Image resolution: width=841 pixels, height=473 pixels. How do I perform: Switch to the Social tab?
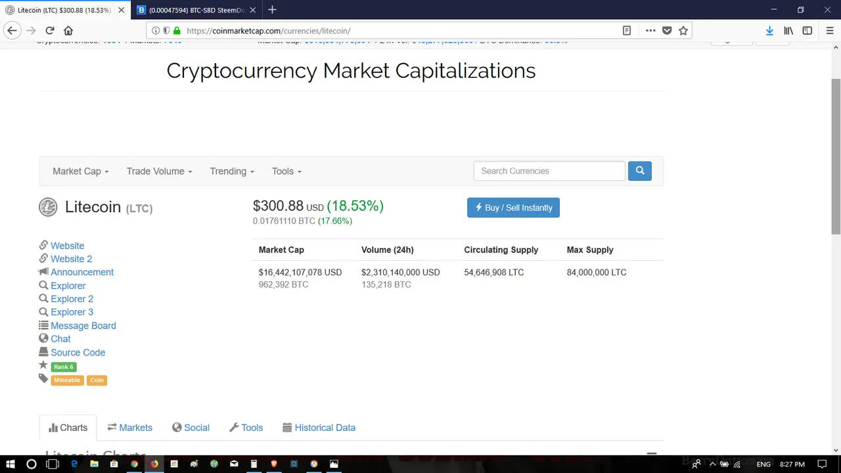pos(191,428)
